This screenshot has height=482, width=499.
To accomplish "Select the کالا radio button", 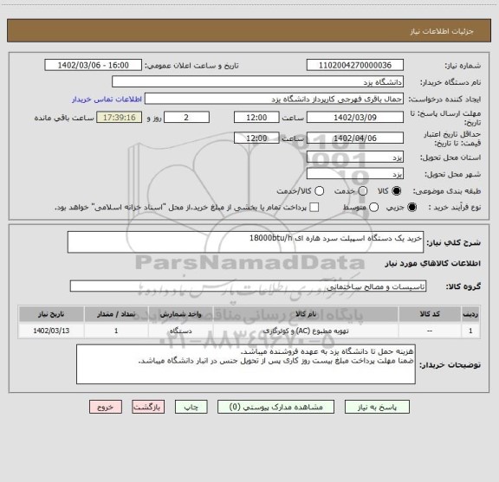I will [397, 191].
